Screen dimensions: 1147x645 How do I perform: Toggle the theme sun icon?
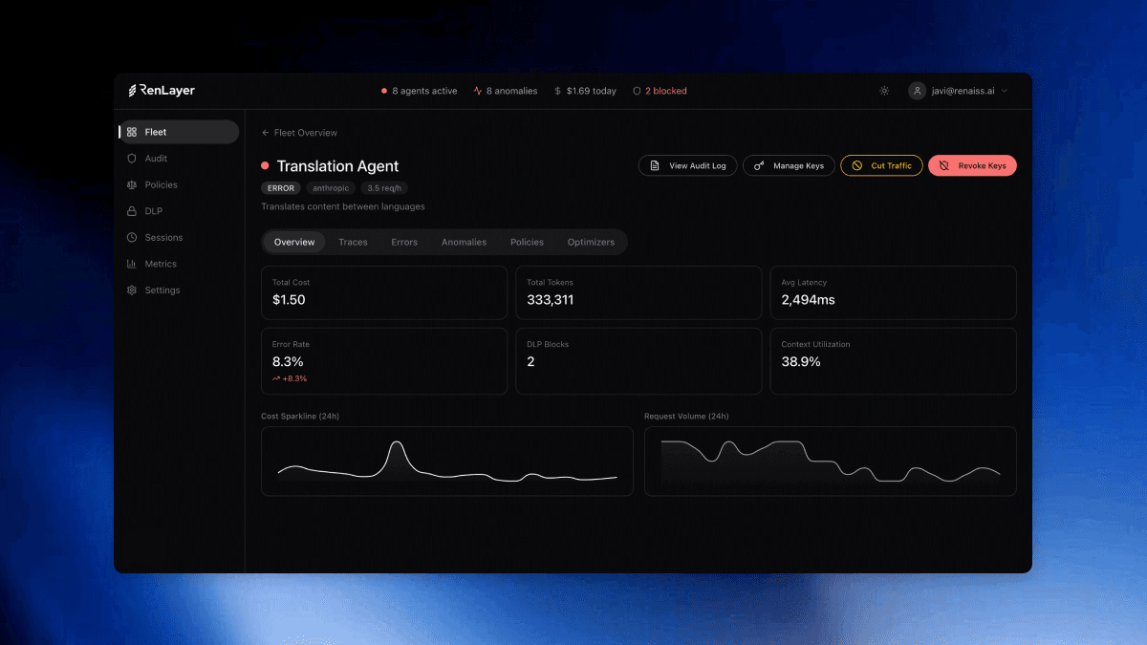(883, 90)
